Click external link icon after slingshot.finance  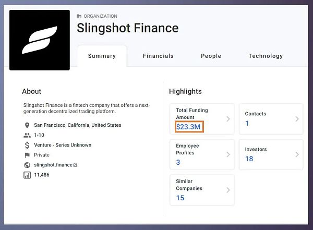(x=75, y=165)
